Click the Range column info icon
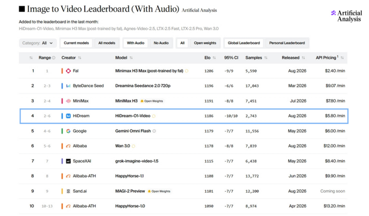Image resolution: width=369 pixels, height=216 pixels. [x=53, y=58]
